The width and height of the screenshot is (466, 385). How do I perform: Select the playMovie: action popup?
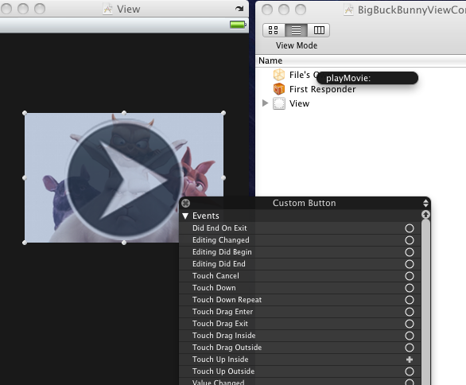point(367,78)
